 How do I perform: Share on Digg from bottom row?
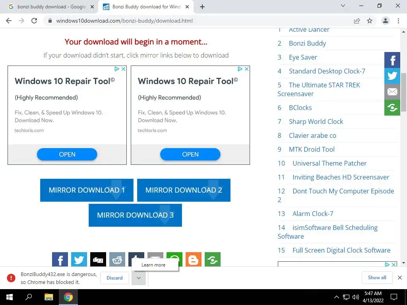tap(98, 259)
